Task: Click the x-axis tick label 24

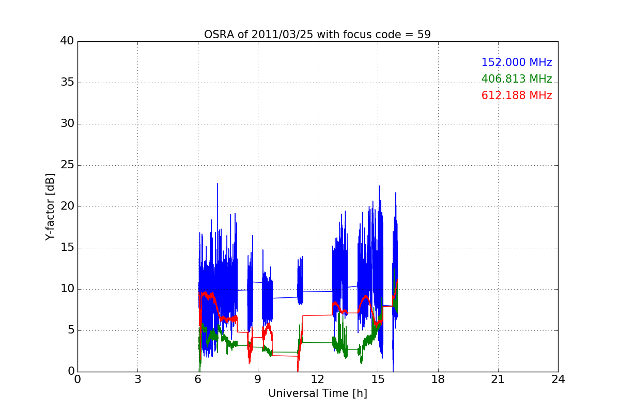Action: (558, 379)
